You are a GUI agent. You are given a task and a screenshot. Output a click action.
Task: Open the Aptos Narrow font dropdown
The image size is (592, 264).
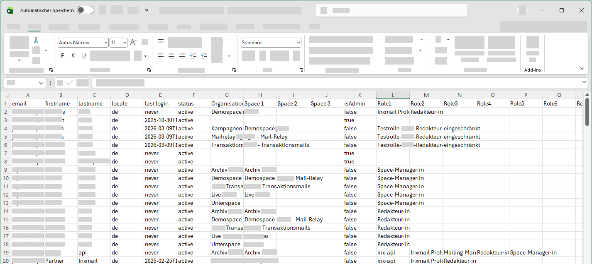(105, 43)
